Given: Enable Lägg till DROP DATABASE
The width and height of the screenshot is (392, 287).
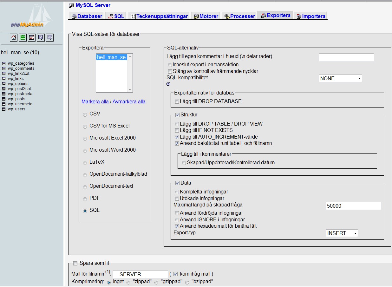Looking at the screenshot, I should coord(177,102).
